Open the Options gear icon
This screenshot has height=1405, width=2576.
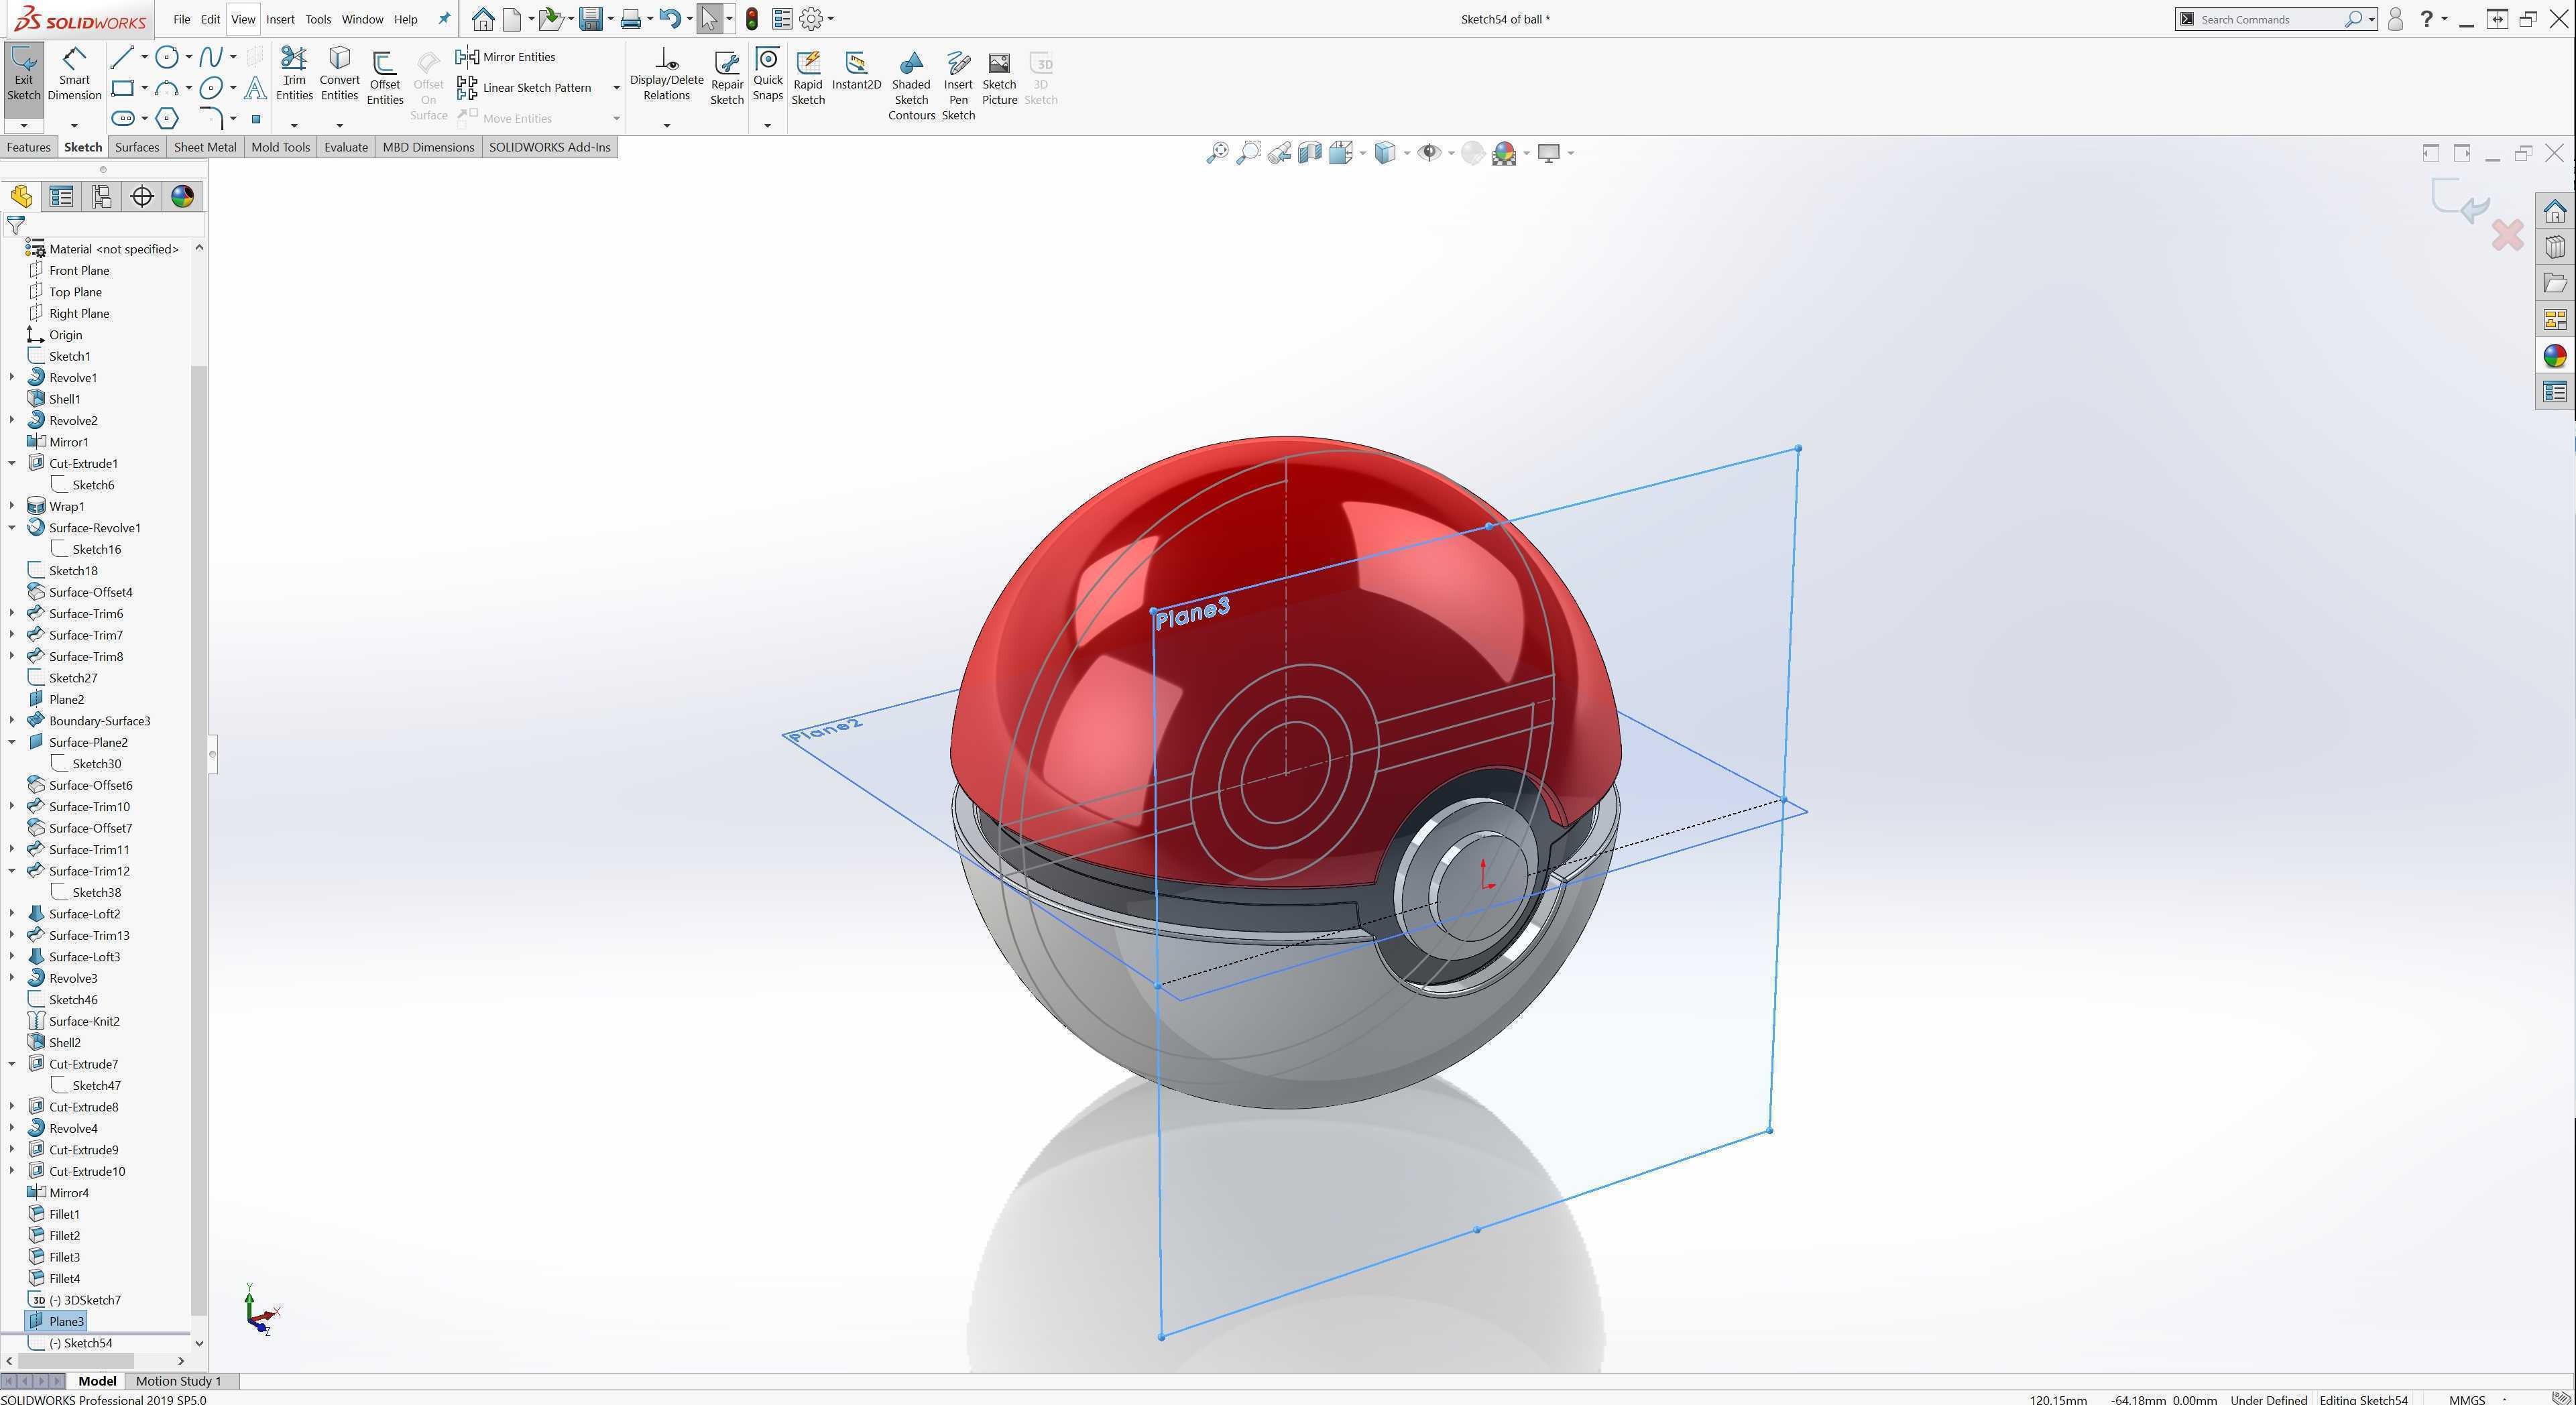[812, 19]
